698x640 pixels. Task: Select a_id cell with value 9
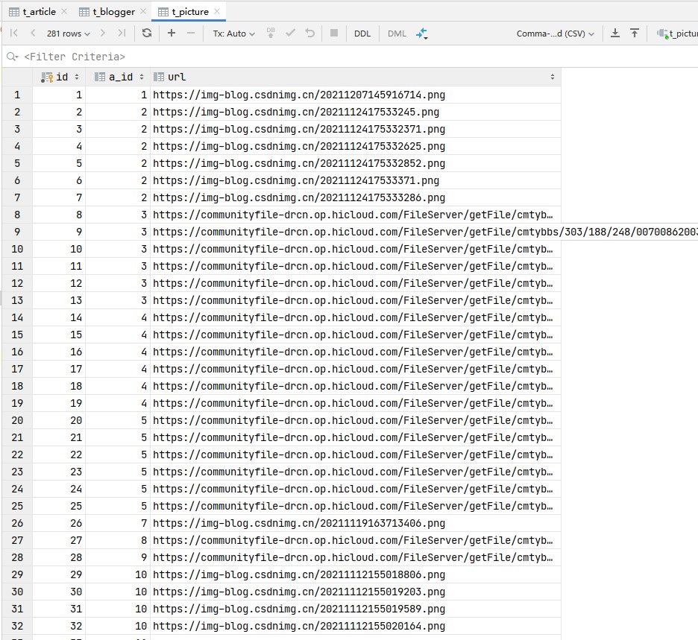(x=118, y=557)
